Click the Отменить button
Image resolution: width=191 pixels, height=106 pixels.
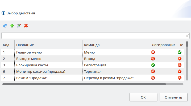[x=173, y=97]
